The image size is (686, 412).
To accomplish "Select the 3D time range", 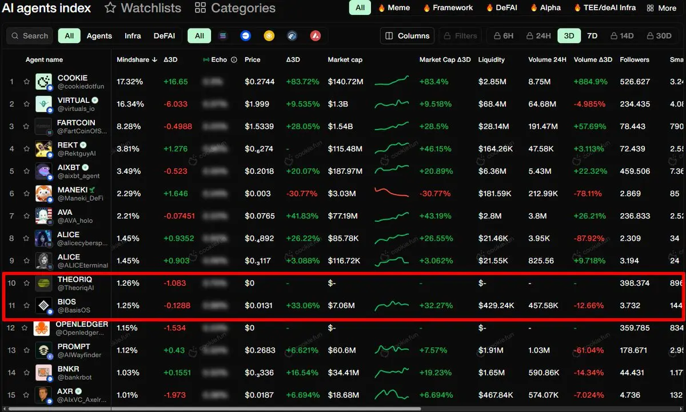I will click(569, 36).
